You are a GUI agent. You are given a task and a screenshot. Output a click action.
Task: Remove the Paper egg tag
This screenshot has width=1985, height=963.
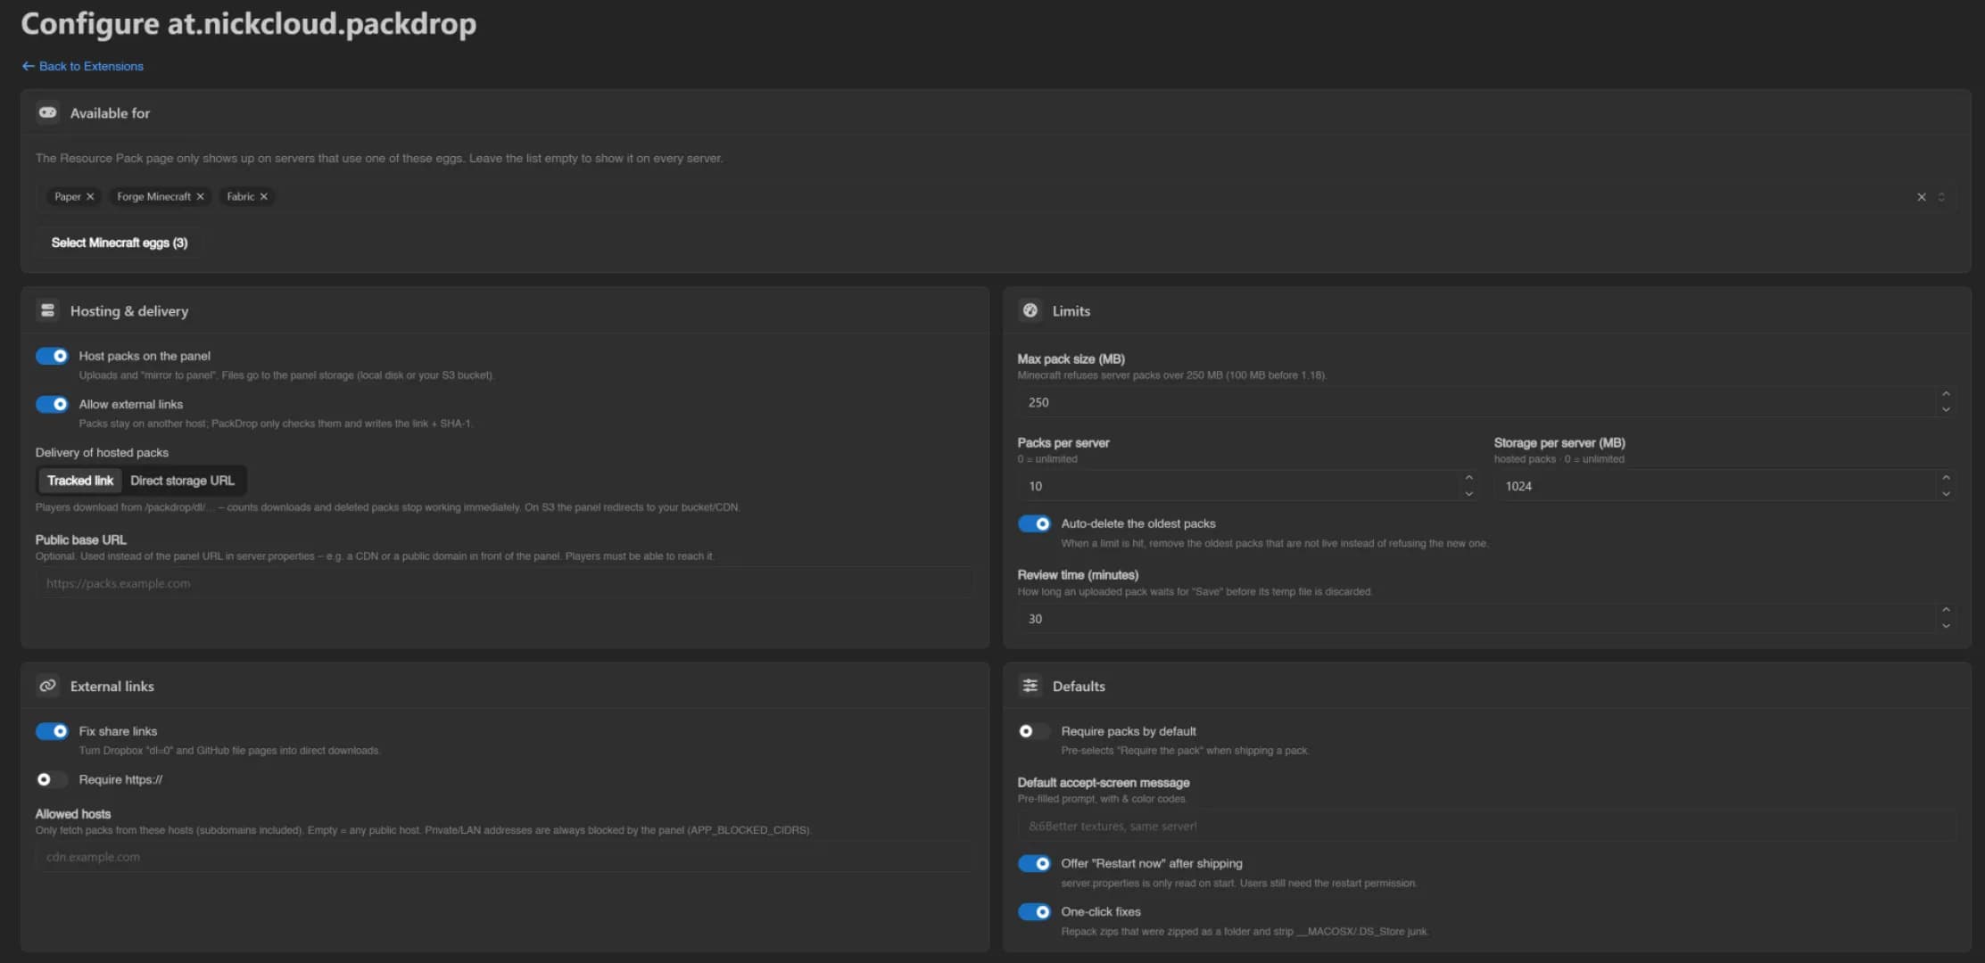coord(90,196)
